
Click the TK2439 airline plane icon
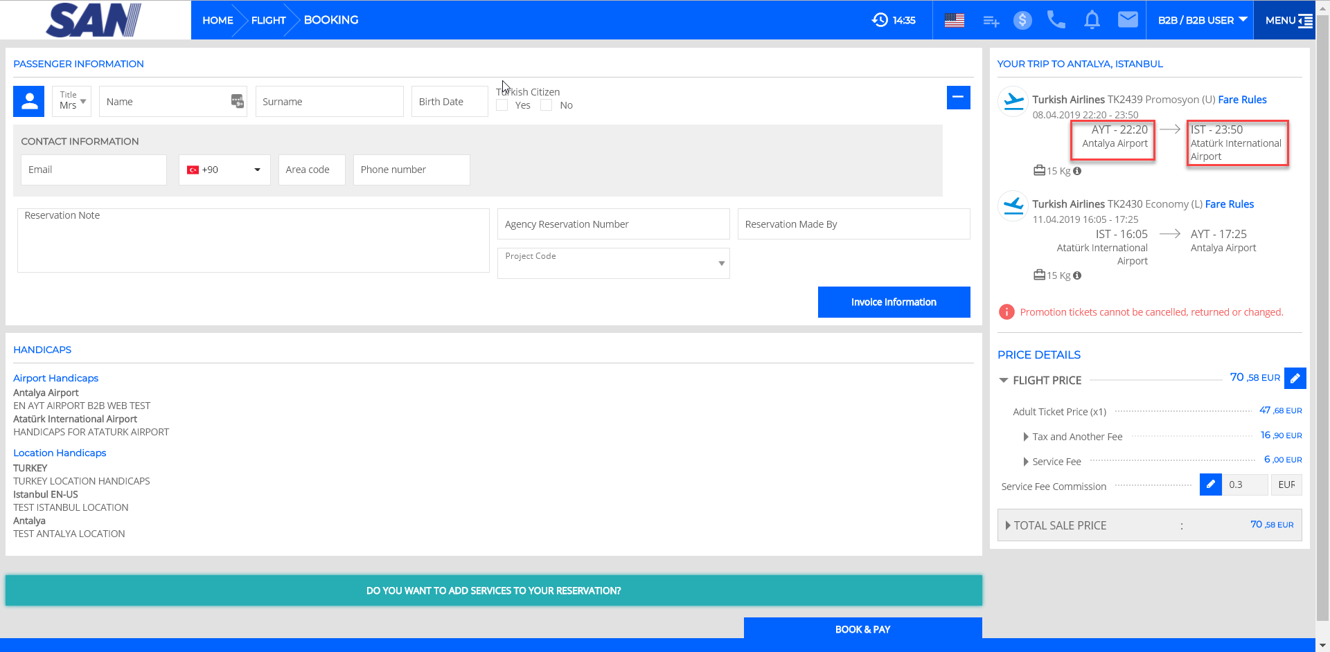tap(1013, 101)
